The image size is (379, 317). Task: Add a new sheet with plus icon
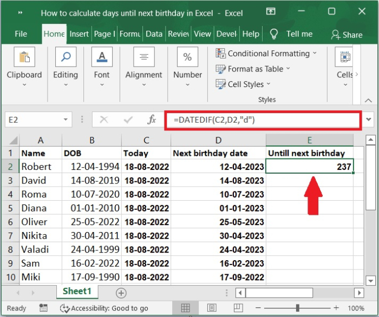point(121,293)
